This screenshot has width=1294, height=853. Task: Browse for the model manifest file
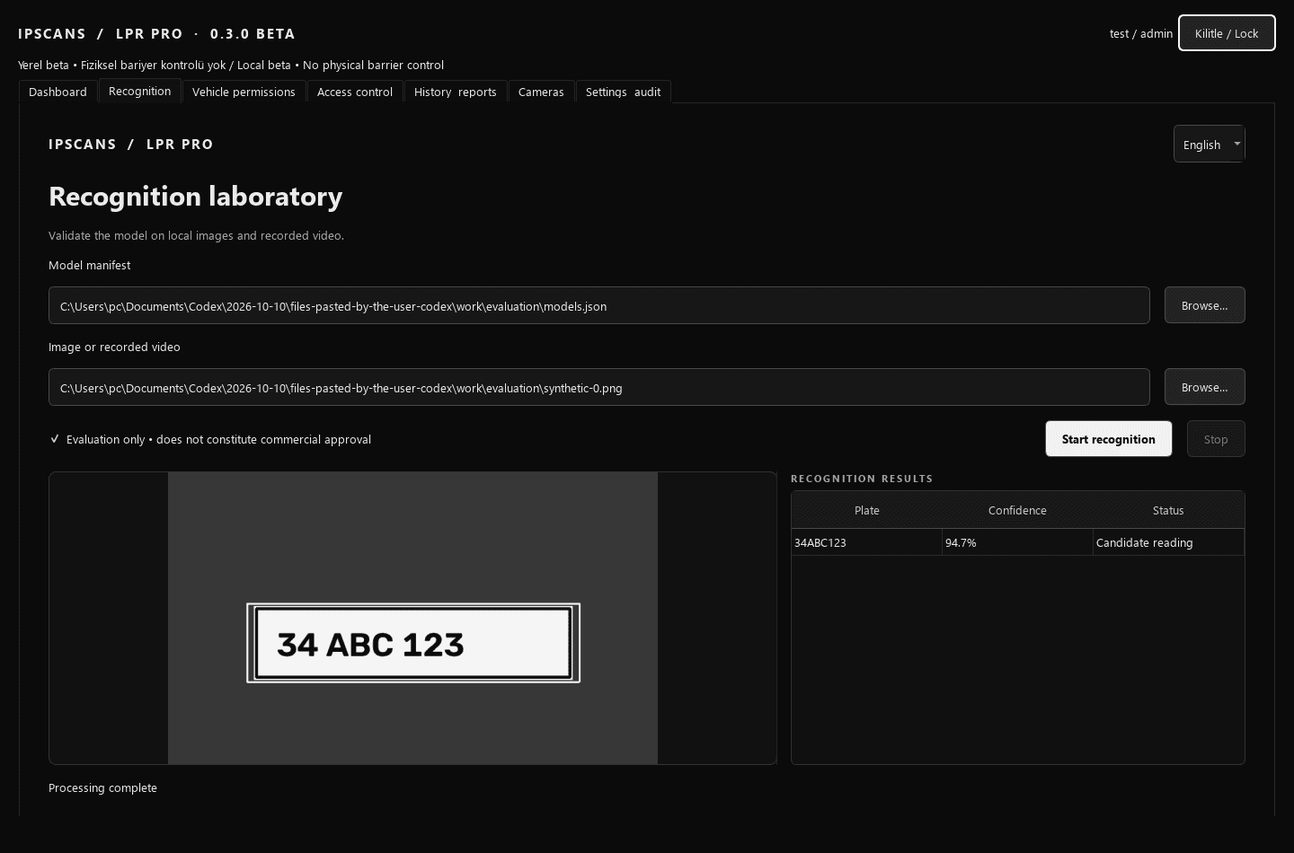coord(1204,305)
